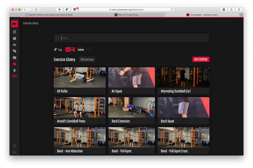Open the AB Roller exercise thumbnail

(80, 77)
